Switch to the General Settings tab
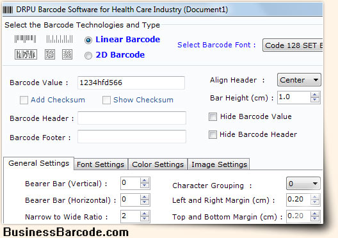Screen dimensions: 338x238 click(x=39, y=164)
